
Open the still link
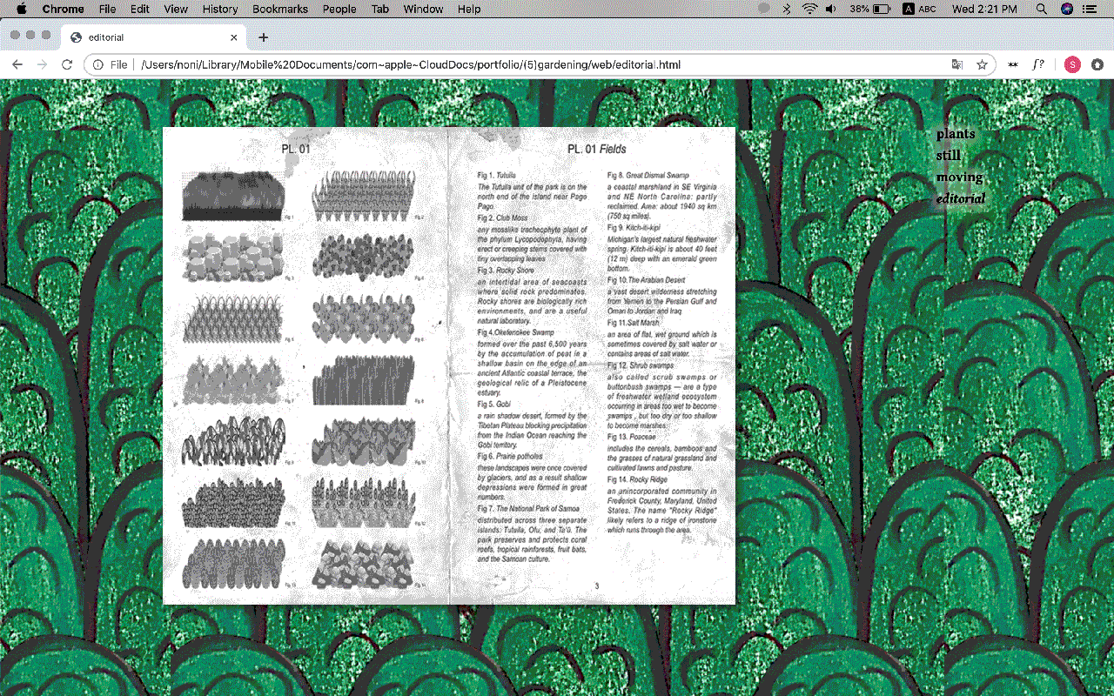[949, 156]
